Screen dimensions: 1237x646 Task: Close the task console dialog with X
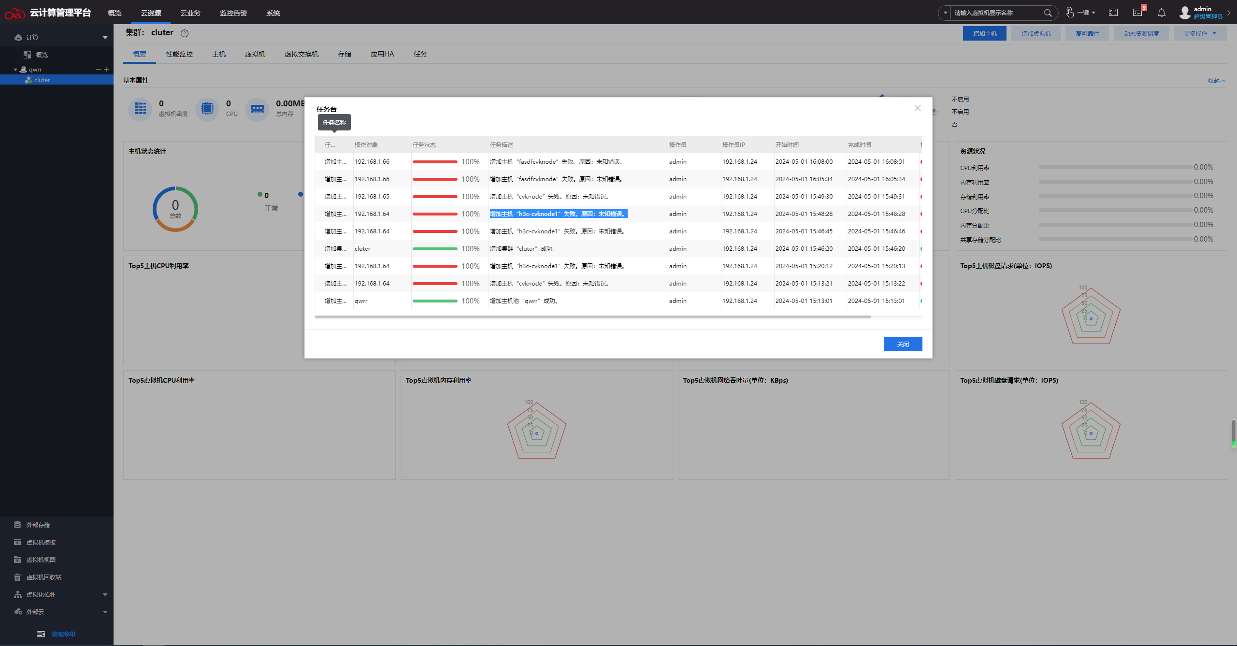pos(917,108)
